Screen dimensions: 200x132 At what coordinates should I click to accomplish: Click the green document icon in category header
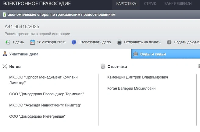tap(5, 15)
